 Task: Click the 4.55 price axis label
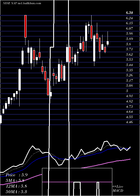click(x=129, y=117)
